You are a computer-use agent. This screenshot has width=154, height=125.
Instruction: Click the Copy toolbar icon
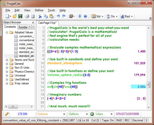[x=46, y=16]
